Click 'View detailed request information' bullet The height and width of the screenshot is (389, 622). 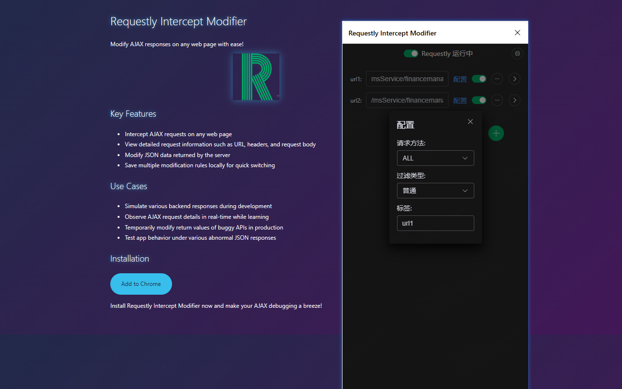(x=220, y=144)
